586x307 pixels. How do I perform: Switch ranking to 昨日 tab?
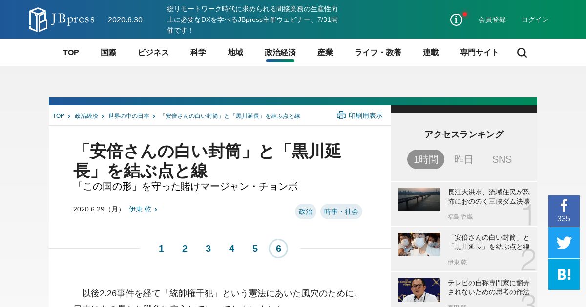[x=464, y=159]
